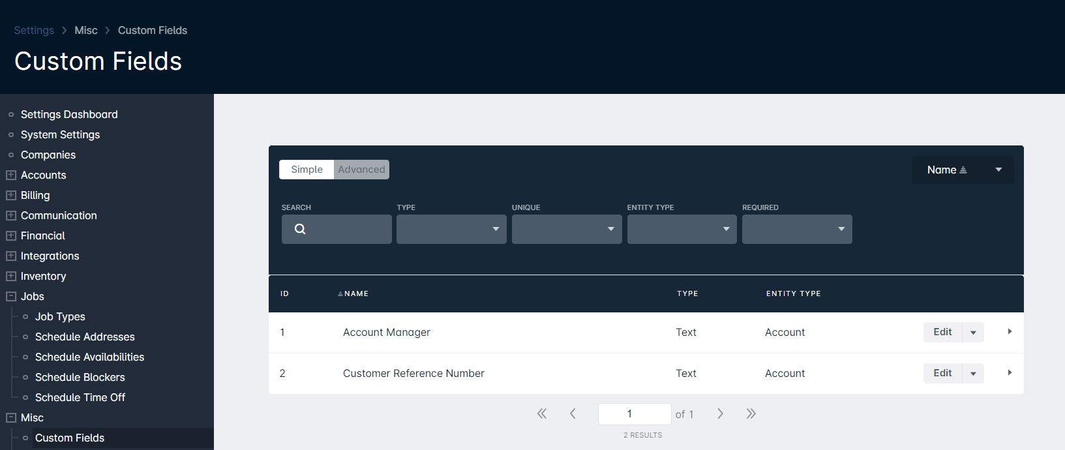1065x450 pixels.
Task: Open Settings Dashboard in sidebar
Action: 69,114
